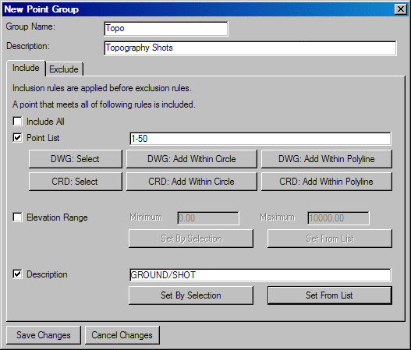Choose DWG: Add Within Polyline
411x350 pixels.
327,159
